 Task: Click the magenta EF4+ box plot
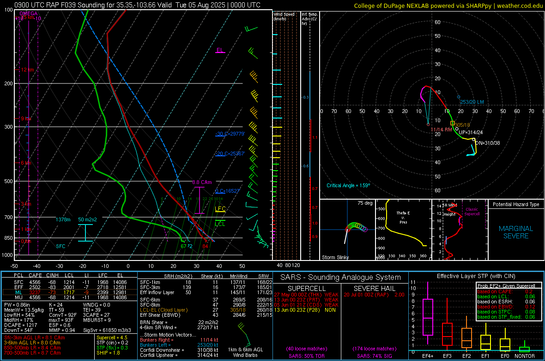point(428,314)
